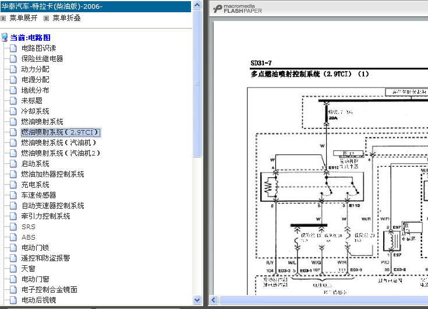Viewport: 428px width, 309px height.
Task: Open the ABS entry
Action: click(x=29, y=237)
